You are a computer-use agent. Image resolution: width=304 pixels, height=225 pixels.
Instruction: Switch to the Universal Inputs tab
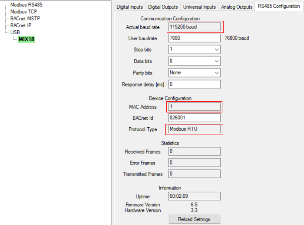[199, 7]
